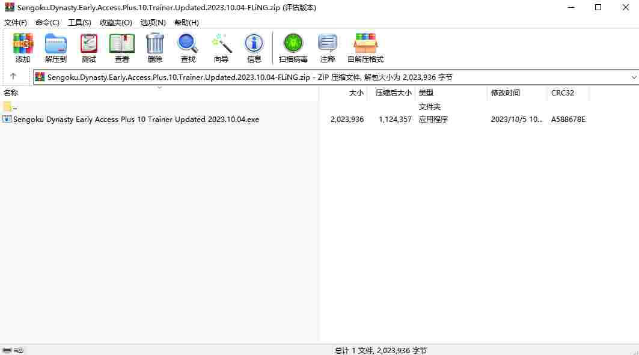
Task: Click status bar total 总计 1 文件 text
Action: tap(381, 350)
